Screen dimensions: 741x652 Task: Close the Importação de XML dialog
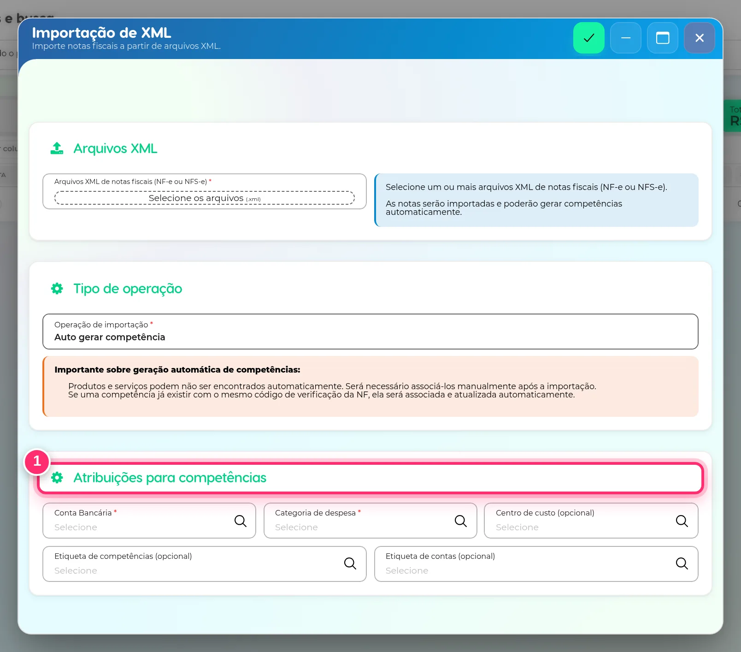(699, 38)
